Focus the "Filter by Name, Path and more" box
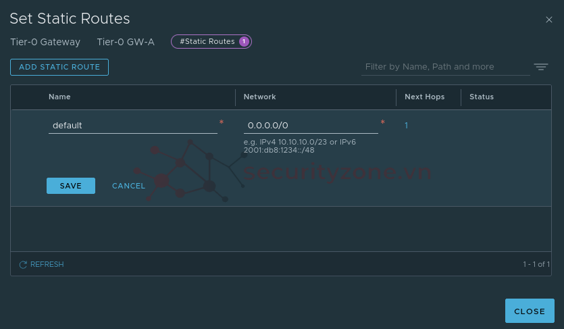The width and height of the screenshot is (564, 329). pos(445,67)
